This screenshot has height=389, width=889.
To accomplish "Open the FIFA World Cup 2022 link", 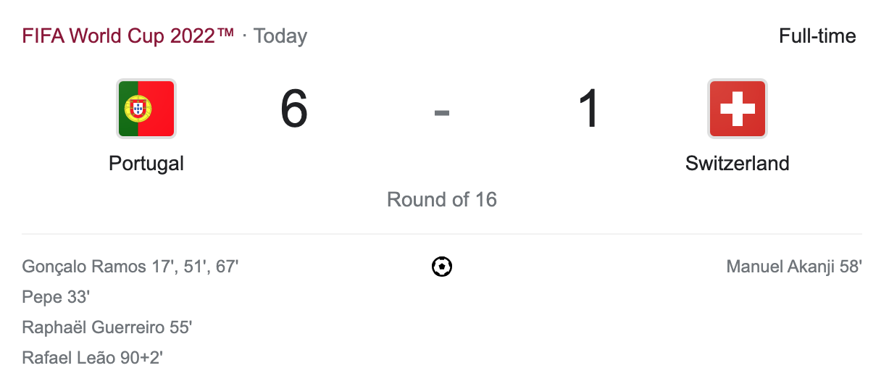I will click(x=128, y=35).
